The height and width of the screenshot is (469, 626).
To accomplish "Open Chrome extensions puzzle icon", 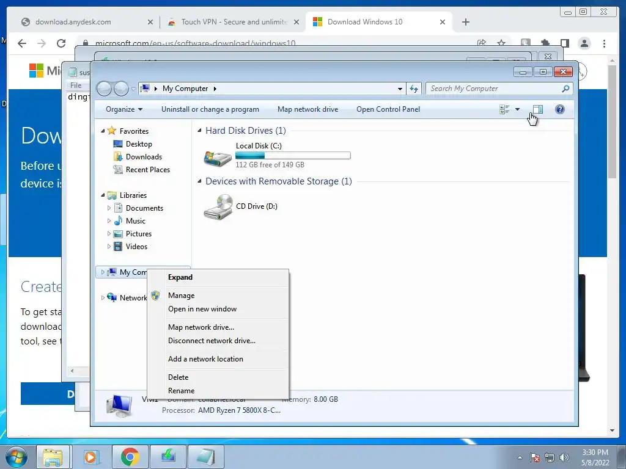I will (545, 43).
